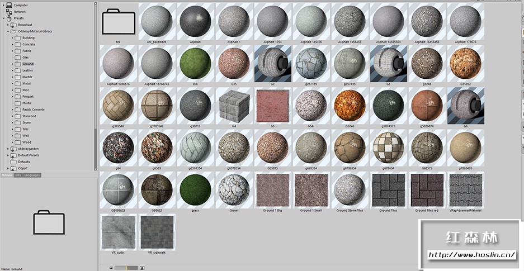Select the VR_sidewalk material thumbnail

tap(157, 232)
